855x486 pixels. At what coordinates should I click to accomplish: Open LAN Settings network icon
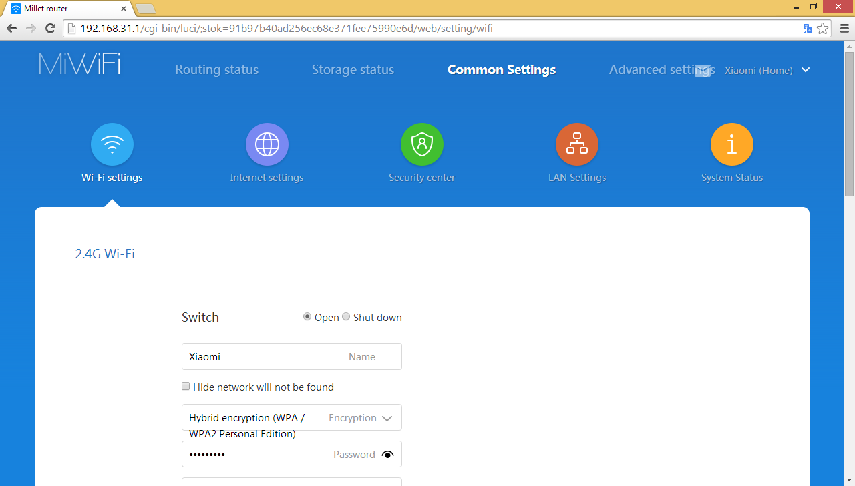577,144
